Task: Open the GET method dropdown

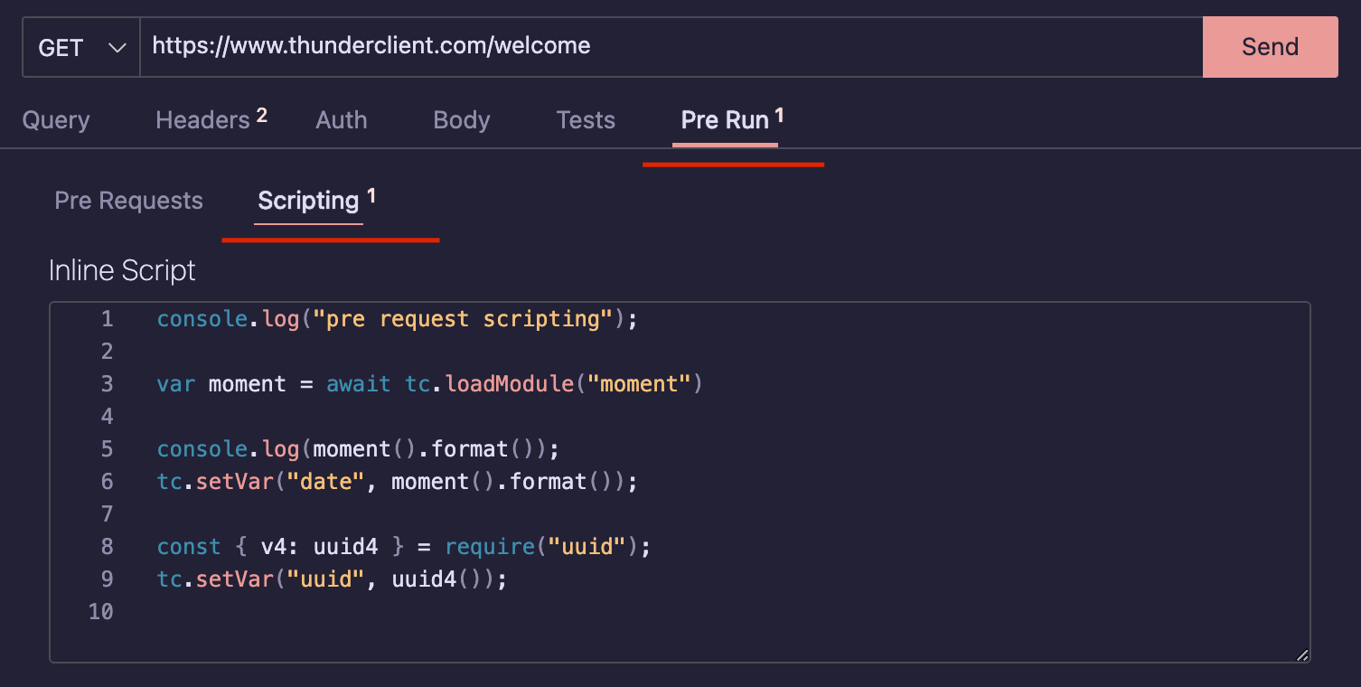Action: click(x=81, y=47)
